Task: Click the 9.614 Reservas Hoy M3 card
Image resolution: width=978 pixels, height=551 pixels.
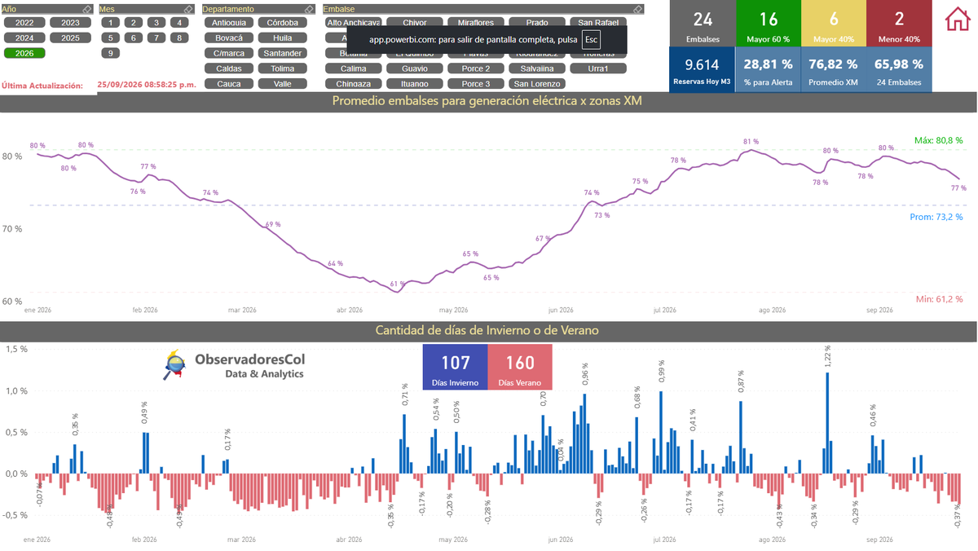Action: [x=702, y=68]
